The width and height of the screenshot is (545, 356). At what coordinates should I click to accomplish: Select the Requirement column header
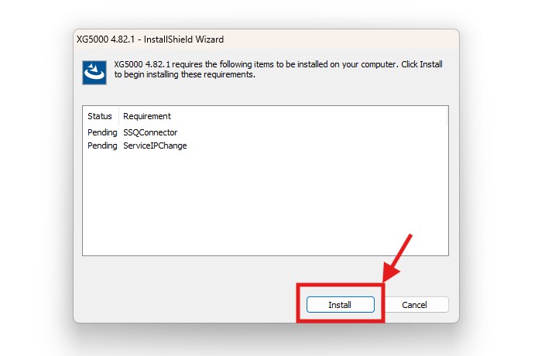[283, 116]
